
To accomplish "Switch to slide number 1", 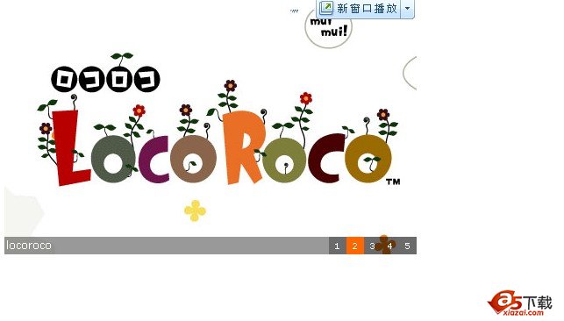I will pos(337,246).
